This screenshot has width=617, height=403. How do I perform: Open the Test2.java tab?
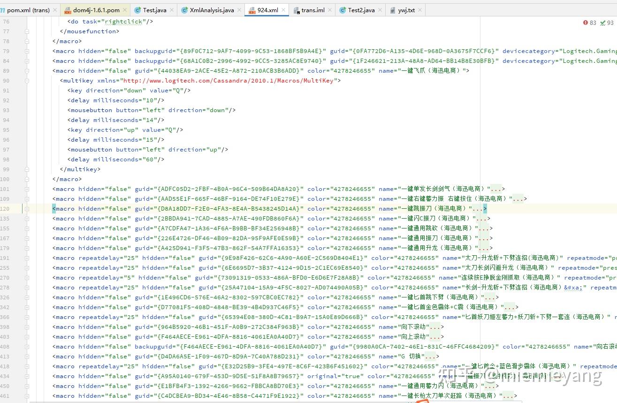361,10
